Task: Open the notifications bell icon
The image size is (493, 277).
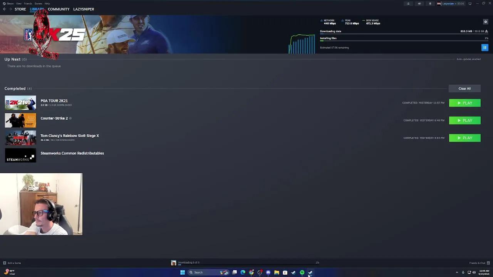Action: point(430,3)
